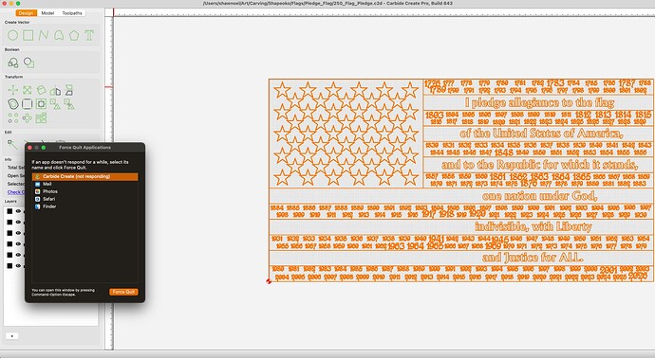655x358 pixels.
Task: Open the Offset Vector tool
Action: pos(13,104)
